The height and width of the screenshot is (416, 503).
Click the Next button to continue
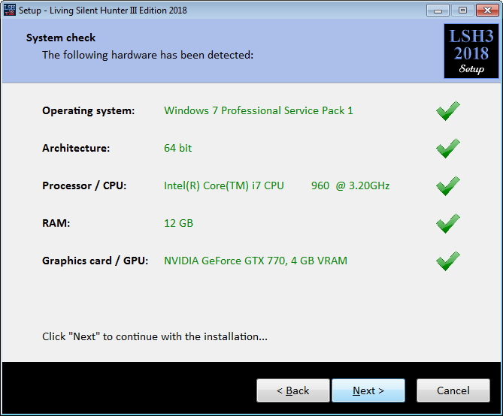368,390
